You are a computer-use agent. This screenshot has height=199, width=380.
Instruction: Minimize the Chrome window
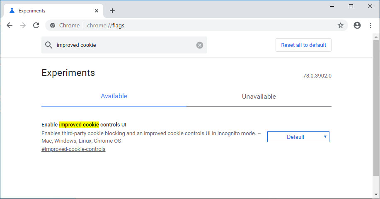332,6
